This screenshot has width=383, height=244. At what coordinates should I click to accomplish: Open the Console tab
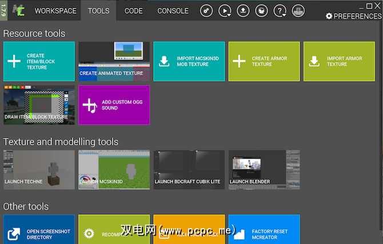173,11
